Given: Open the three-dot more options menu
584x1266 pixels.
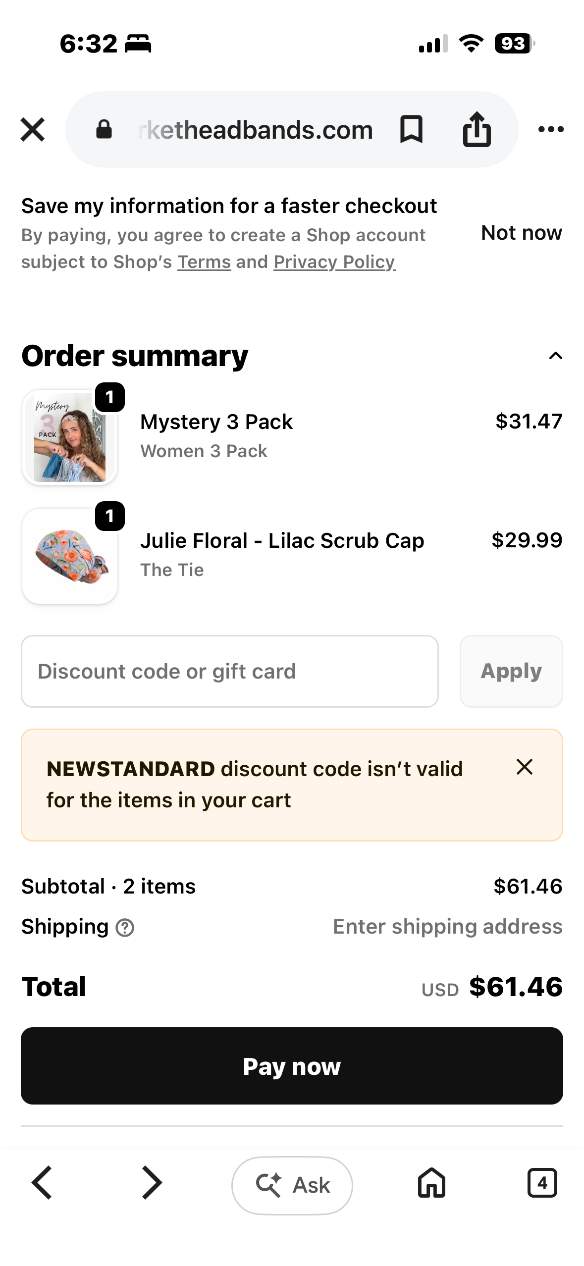Looking at the screenshot, I should click(551, 129).
